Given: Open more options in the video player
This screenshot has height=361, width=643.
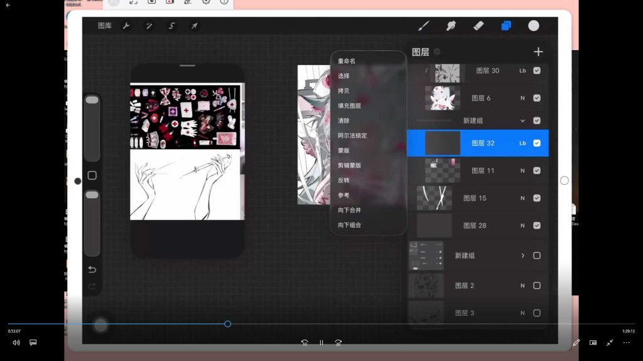Looking at the screenshot, I should [x=627, y=343].
